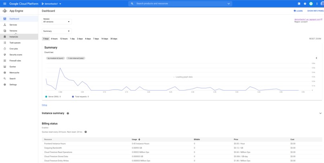Open the help question mark icon
This screenshot has width=324, height=163.
tap(305, 4)
